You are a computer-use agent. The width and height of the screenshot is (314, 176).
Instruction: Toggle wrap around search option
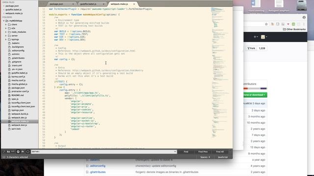click(18, 152)
